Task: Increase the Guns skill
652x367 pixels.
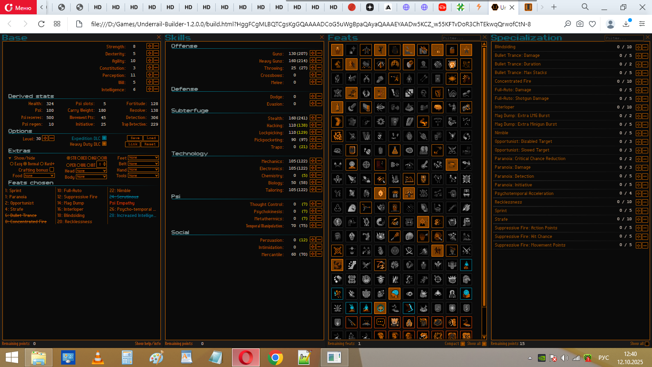Action: 313,54
